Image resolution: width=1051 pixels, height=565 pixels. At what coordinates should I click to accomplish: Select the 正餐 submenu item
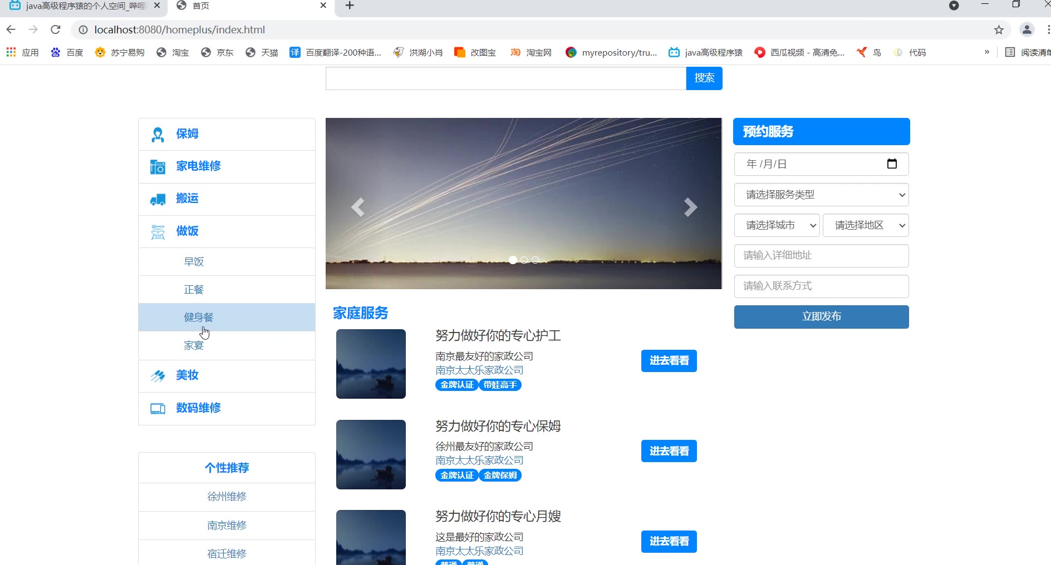(x=227, y=290)
